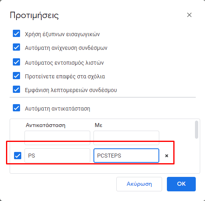
Task: Click the Εμφάνιση λεπτομερειών συνδέσμου label text
Action: tap(71, 90)
